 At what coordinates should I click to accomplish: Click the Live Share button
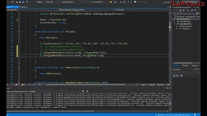[167, 2]
